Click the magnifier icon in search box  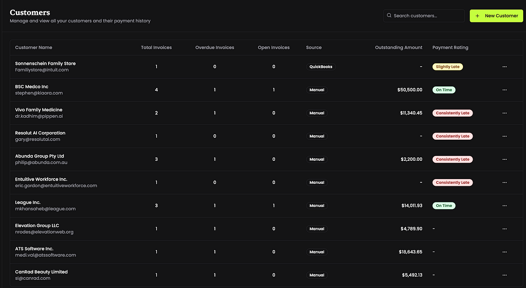(x=389, y=16)
